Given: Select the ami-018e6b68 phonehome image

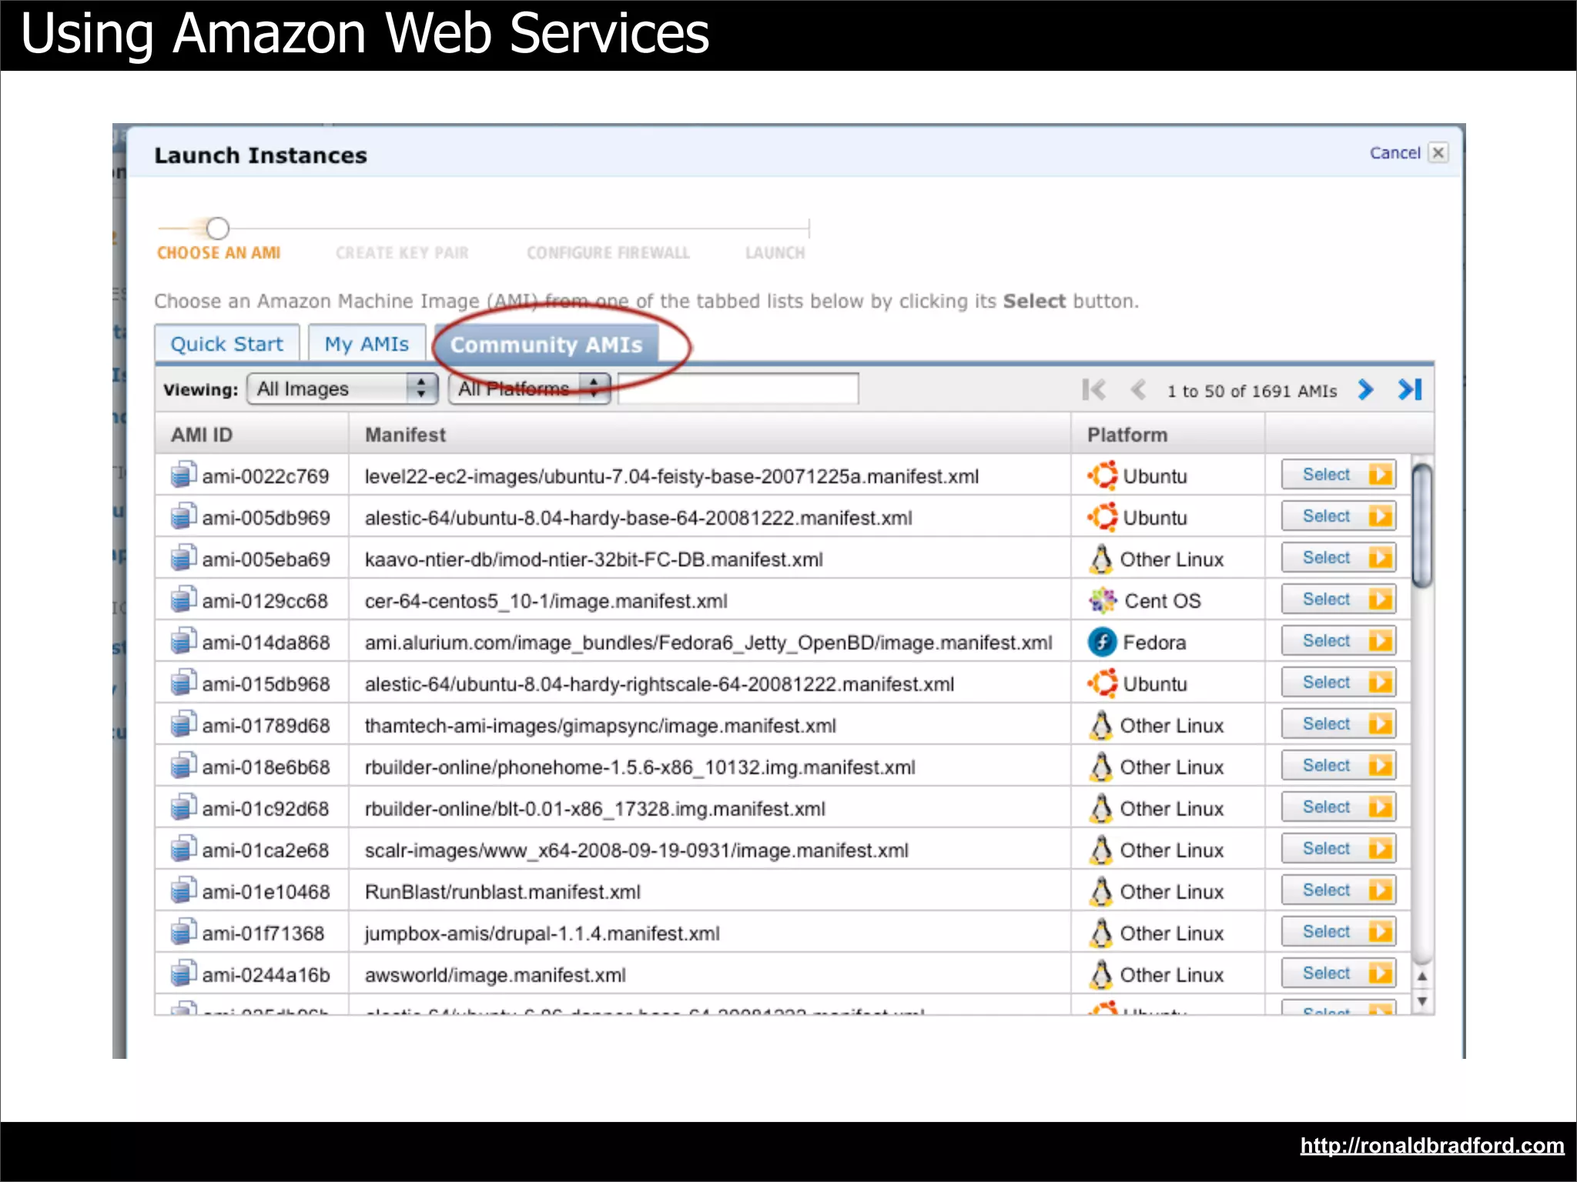Looking at the screenshot, I should [1338, 765].
